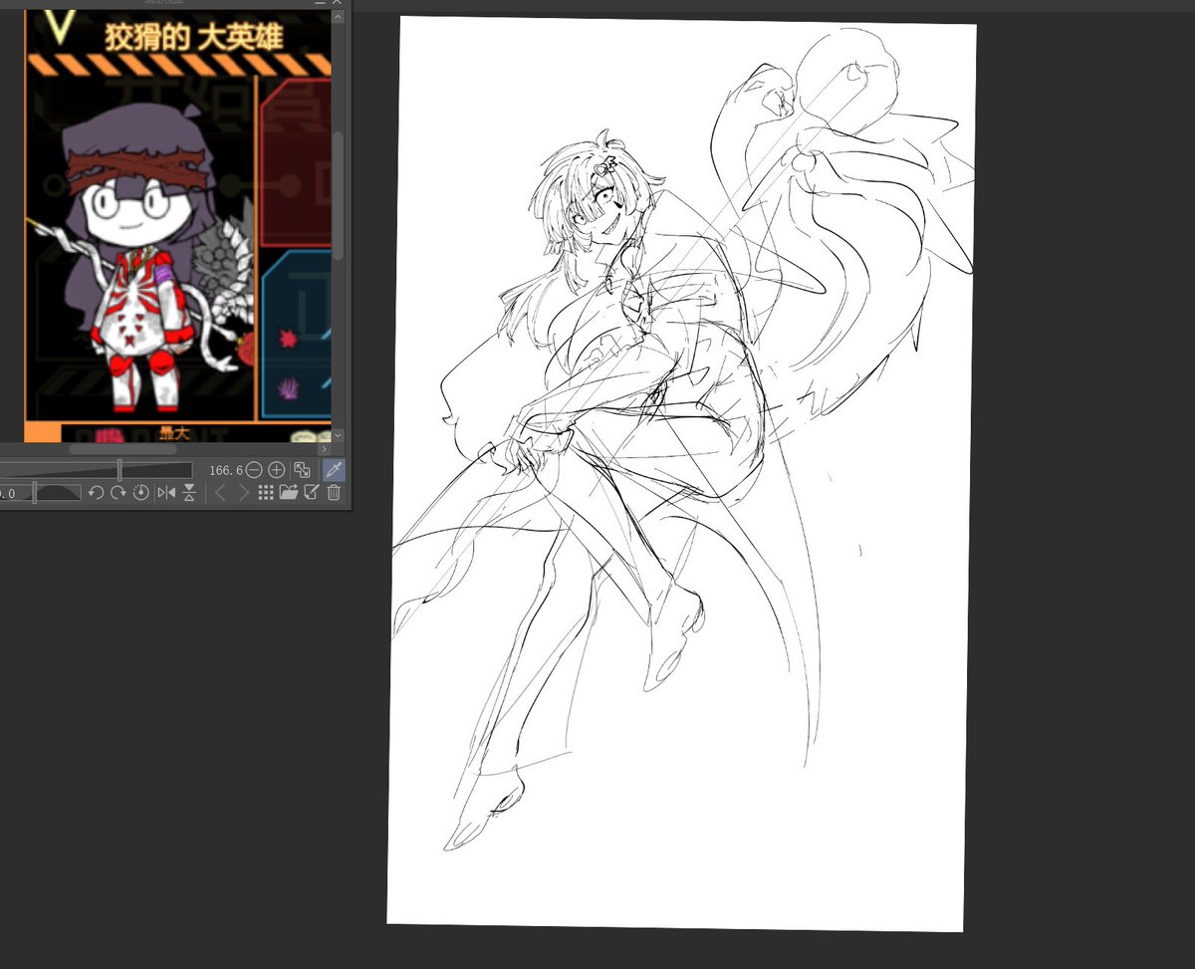Minimize the Sub View panel
Screen dimensions: 1195x969
tap(319, 4)
